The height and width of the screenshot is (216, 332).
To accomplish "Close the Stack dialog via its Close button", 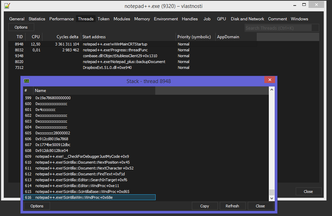I will pyautogui.click(x=261, y=206).
